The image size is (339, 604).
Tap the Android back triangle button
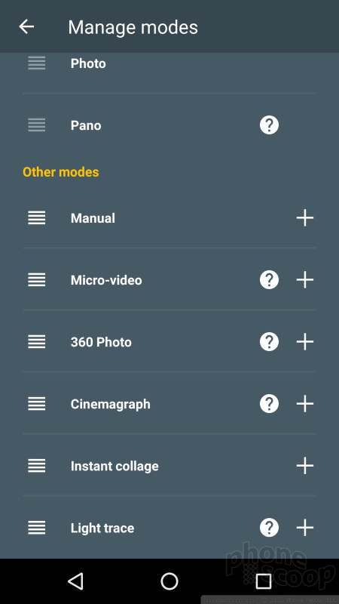(75, 581)
